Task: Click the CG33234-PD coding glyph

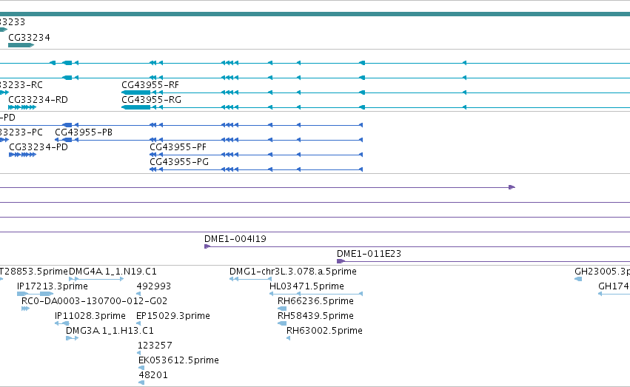Action: (22, 155)
